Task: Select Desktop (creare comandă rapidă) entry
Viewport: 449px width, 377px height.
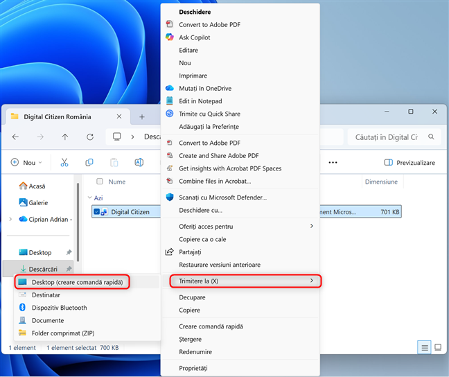Action: click(x=71, y=282)
